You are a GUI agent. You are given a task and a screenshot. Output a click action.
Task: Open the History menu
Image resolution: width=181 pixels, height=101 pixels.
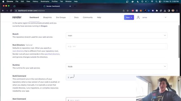point(35,1)
